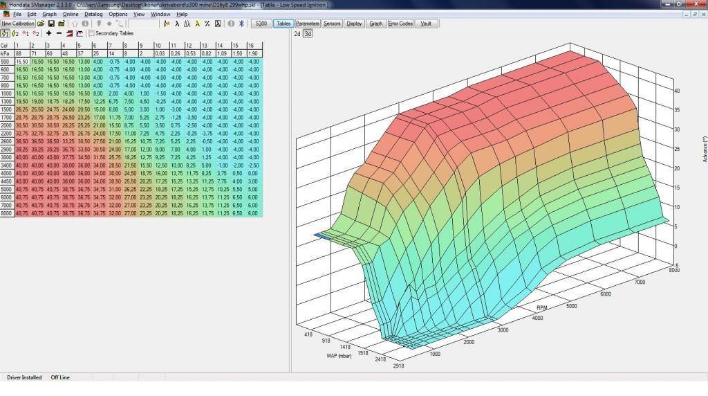Click the Open file folder icon
Screen dimensions: 708x396
(41, 24)
